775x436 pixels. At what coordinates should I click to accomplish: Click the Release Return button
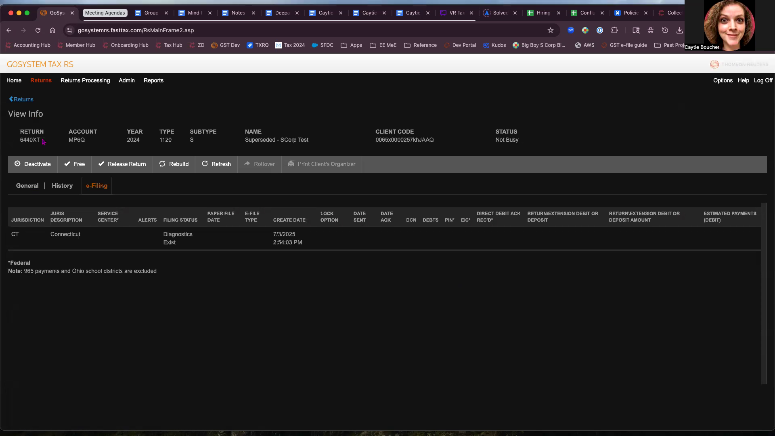point(122,164)
